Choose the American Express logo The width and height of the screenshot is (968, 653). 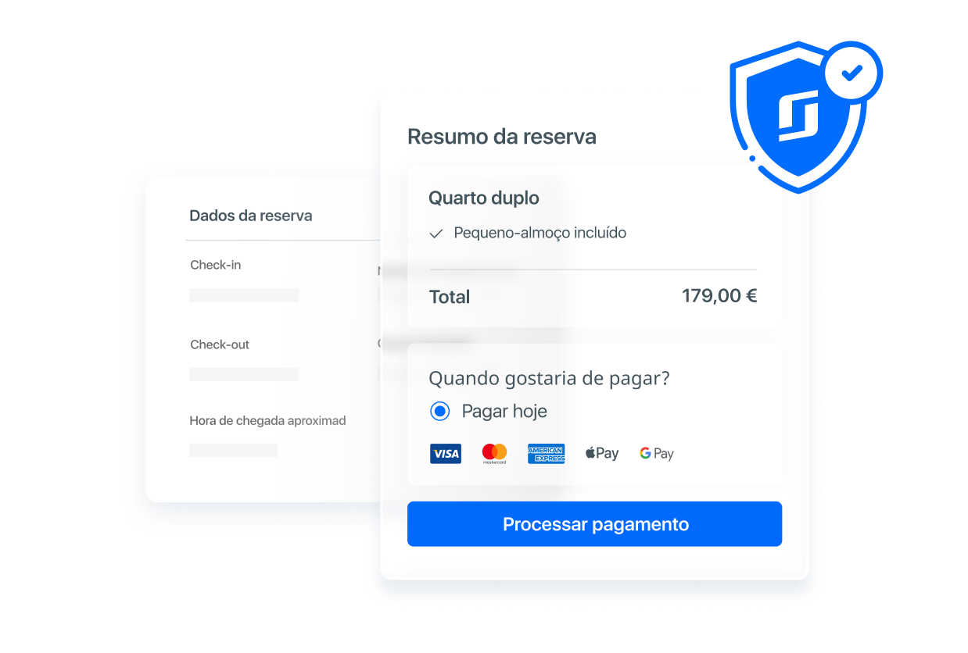(546, 454)
